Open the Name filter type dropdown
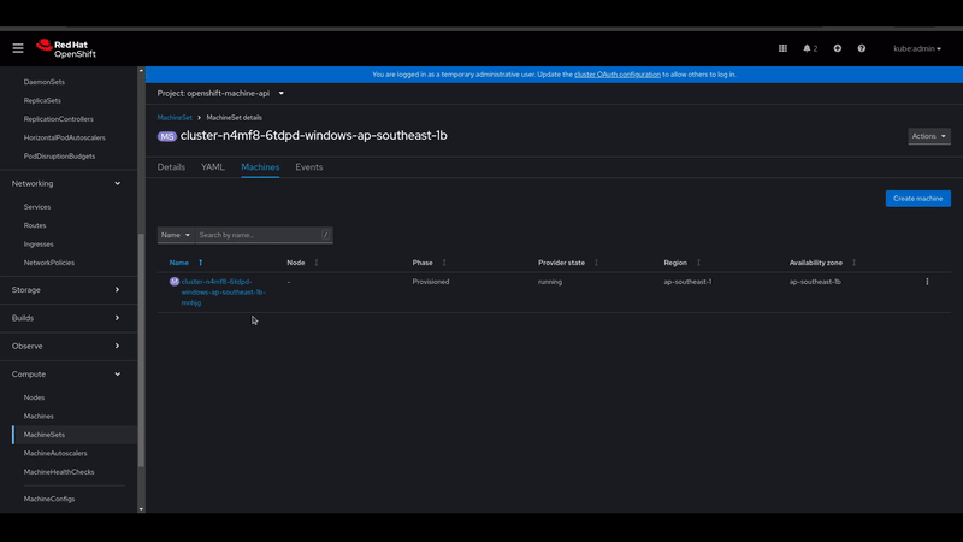The width and height of the screenshot is (963, 542). (176, 235)
